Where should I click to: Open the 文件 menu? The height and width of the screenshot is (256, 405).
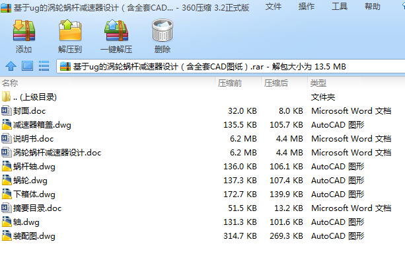[274, 7]
